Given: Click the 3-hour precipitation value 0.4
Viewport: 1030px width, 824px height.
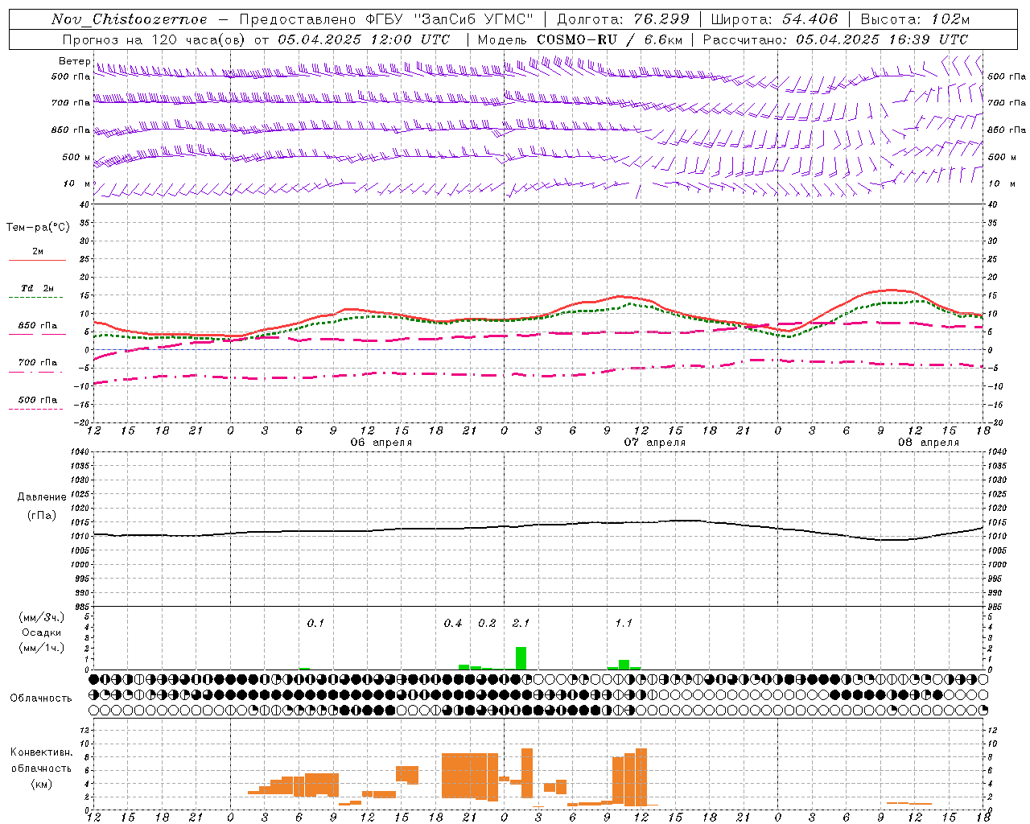Looking at the screenshot, I should pyautogui.click(x=453, y=623).
